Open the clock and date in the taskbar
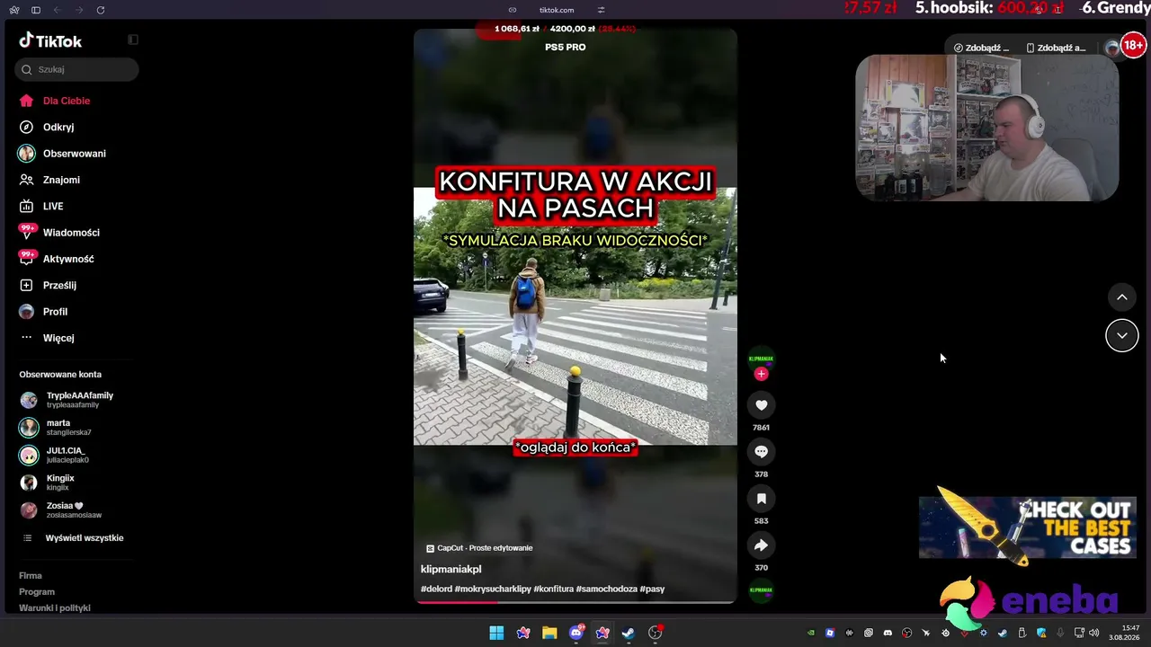1151x647 pixels. (x=1126, y=633)
